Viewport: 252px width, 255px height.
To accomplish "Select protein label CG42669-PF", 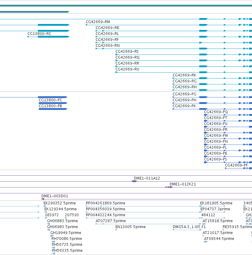I will click(236, 165).
